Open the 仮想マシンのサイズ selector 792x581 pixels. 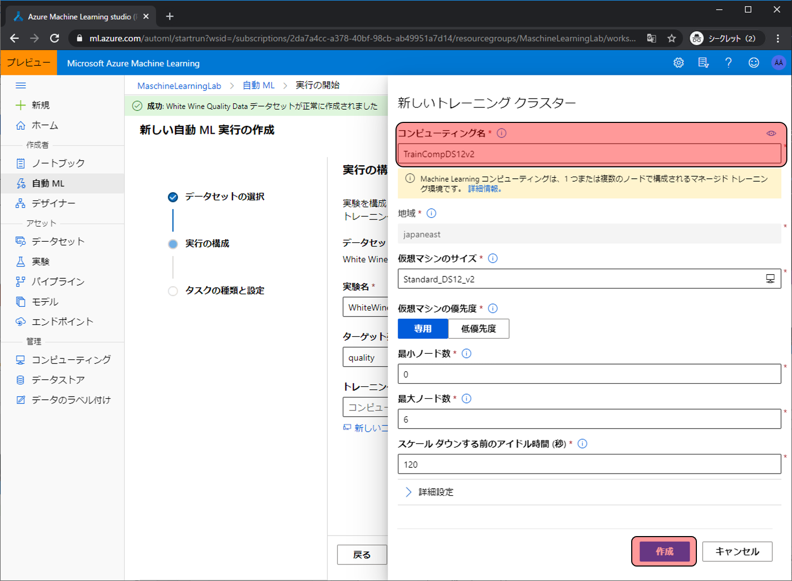coord(589,279)
